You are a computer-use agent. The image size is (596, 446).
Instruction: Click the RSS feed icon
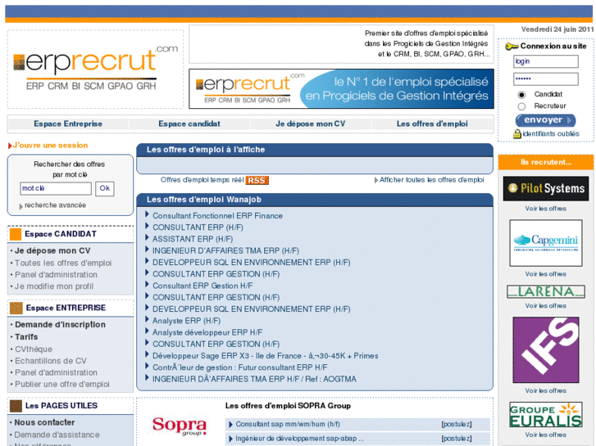tap(257, 180)
